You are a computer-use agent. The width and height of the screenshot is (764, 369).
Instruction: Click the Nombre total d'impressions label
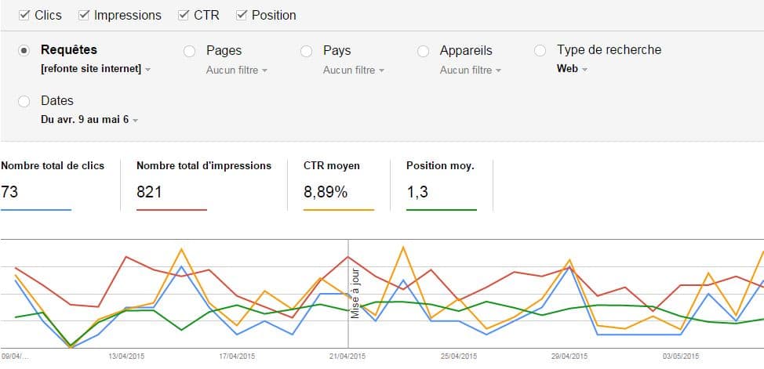tap(204, 166)
